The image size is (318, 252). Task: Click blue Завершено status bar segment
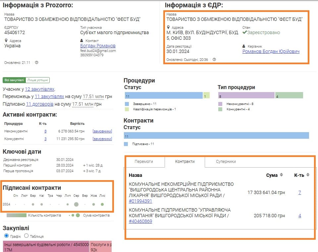[x=164, y=96]
